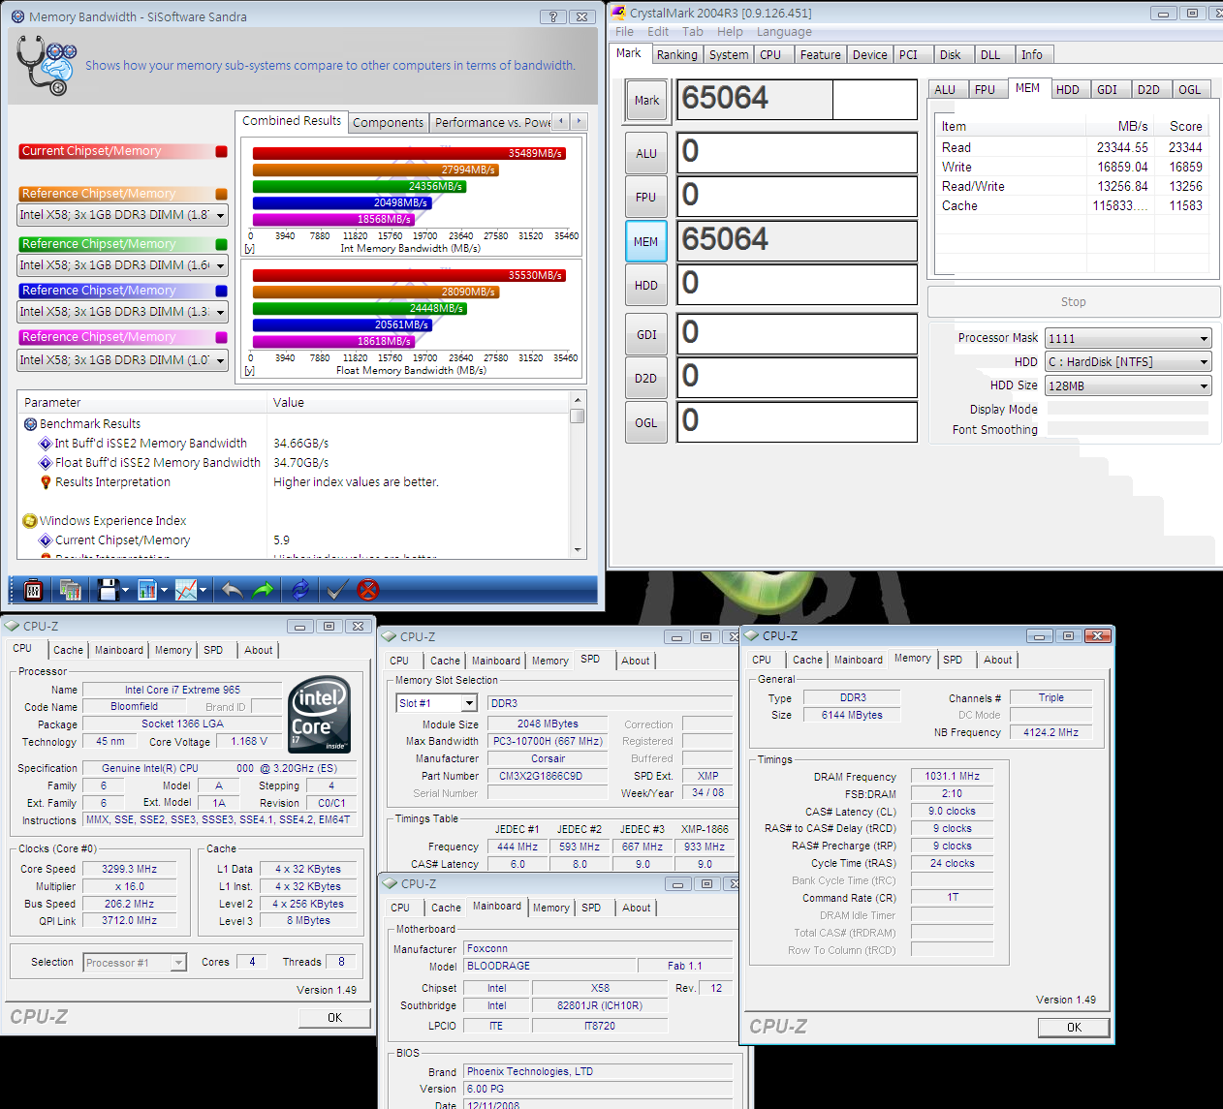The height and width of the screenshot is (1109, 1223).
Task: Click the green forward arrow icon
Action: [263, 590]
